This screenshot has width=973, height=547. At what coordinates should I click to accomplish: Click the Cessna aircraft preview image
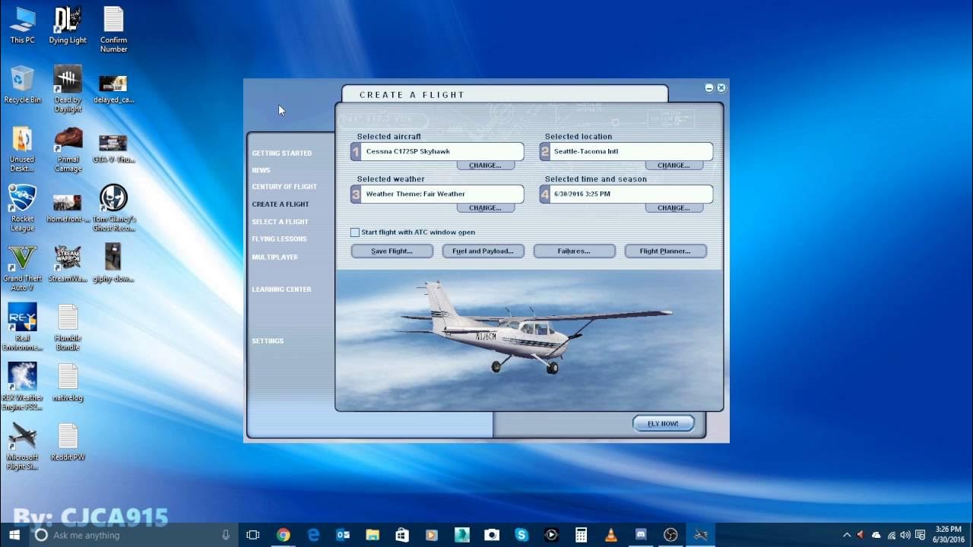pyautogui.click(x=529, y=340)
